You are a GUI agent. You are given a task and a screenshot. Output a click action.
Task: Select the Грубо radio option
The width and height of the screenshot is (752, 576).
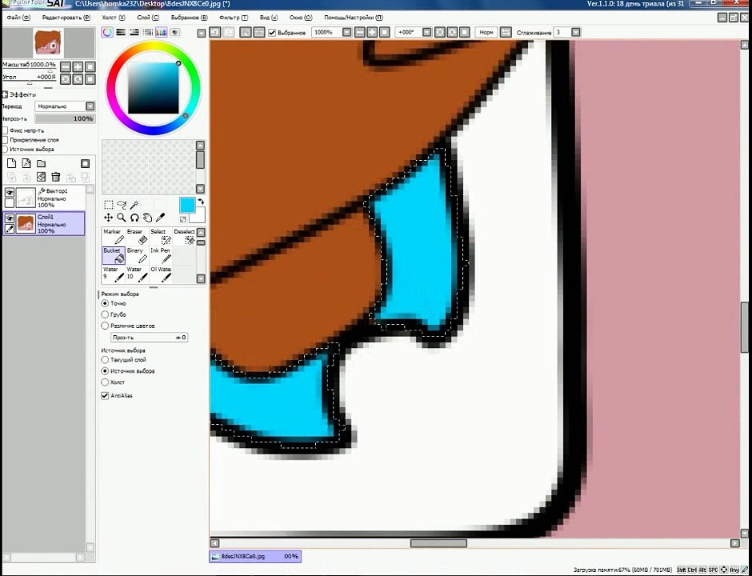[105, 314]
